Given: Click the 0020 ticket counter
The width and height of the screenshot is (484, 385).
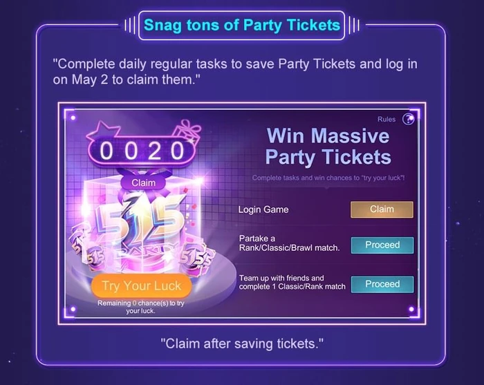Looking at the screenshot, I should click(142, 151).
